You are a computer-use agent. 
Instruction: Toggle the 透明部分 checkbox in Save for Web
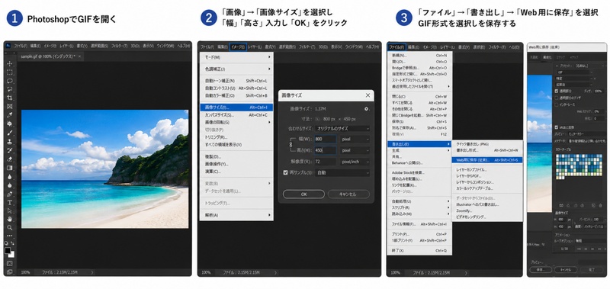[557, 91]
